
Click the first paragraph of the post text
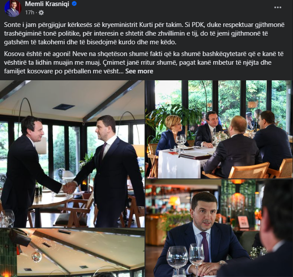pos(144,33)
